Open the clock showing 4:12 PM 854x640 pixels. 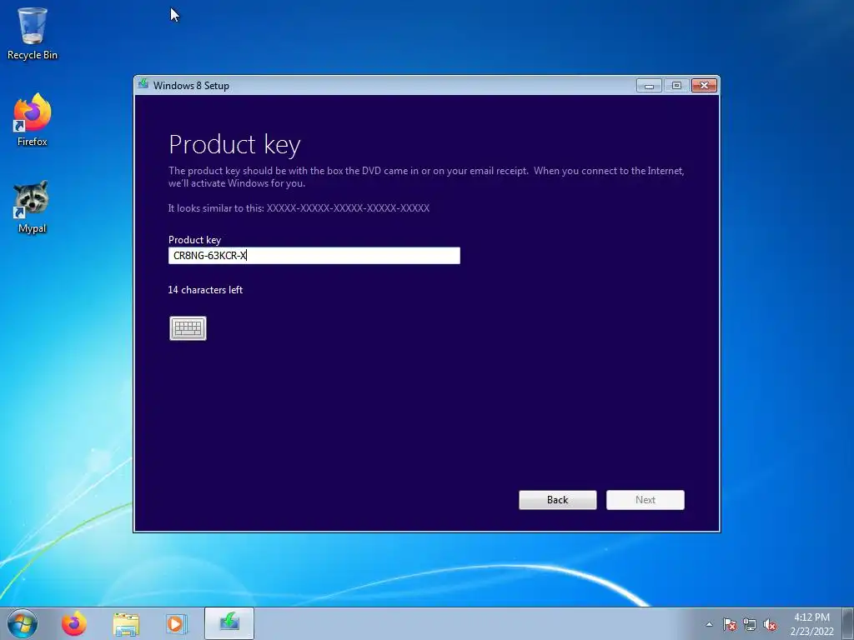pyautogui.click(x=811, y=623)
